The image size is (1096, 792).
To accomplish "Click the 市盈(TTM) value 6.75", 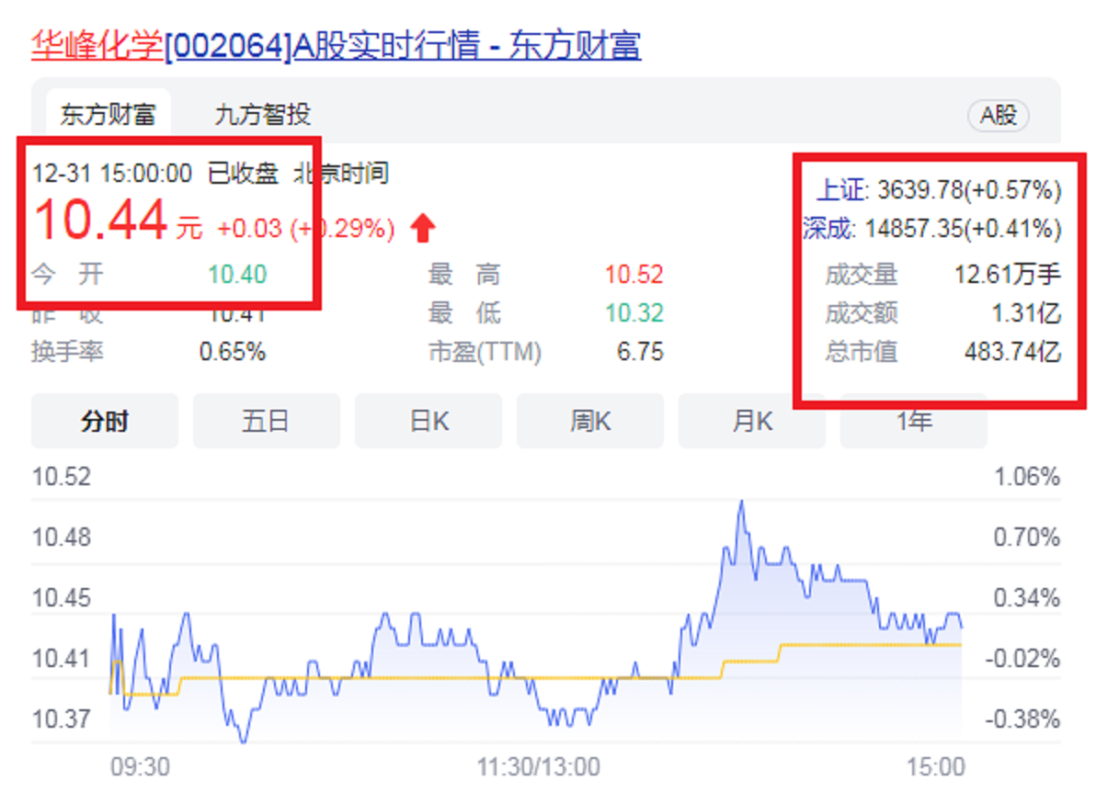I will tap(640, 351).
